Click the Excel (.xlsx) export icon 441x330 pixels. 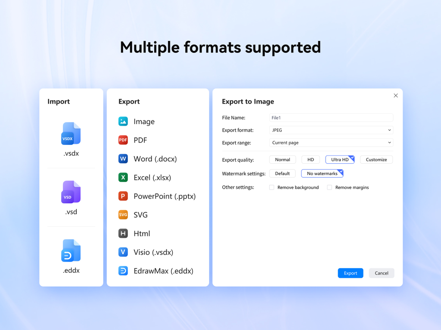124,177
